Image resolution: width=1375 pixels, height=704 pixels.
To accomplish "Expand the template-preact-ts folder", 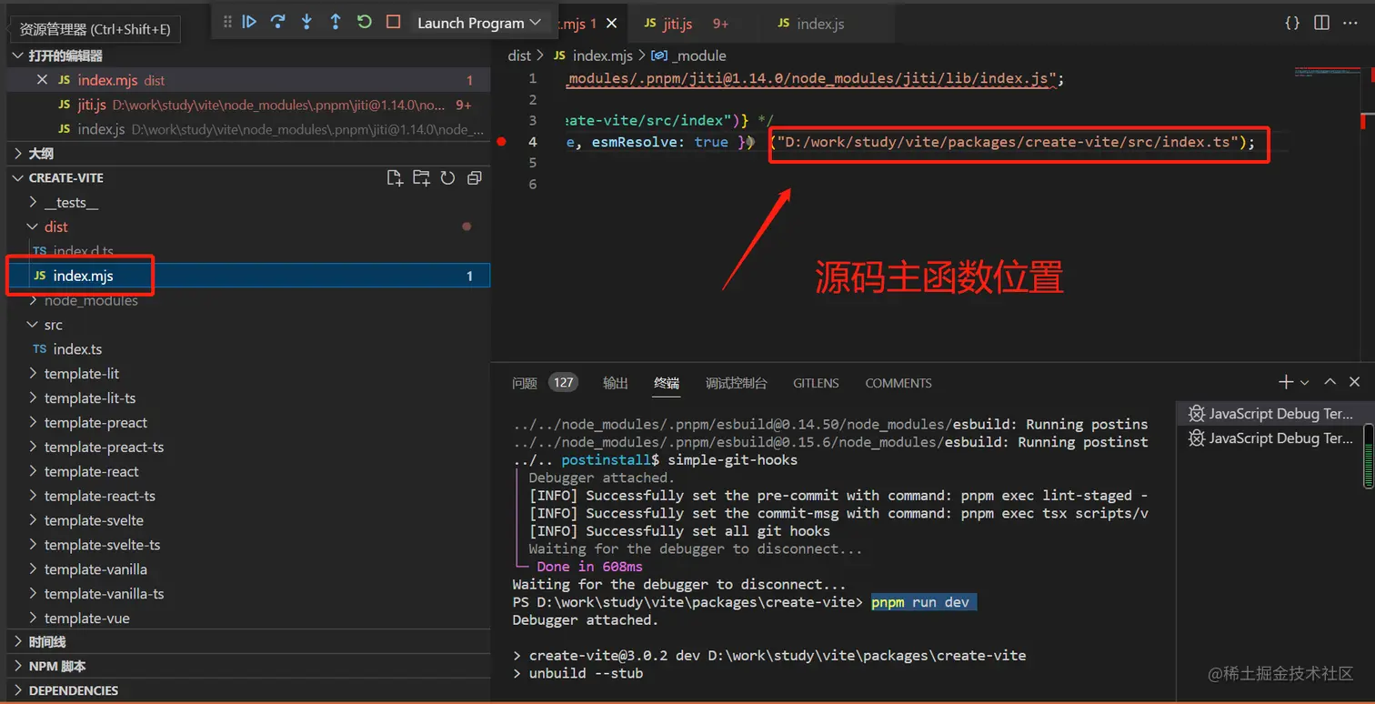I will tap(249, 448).
